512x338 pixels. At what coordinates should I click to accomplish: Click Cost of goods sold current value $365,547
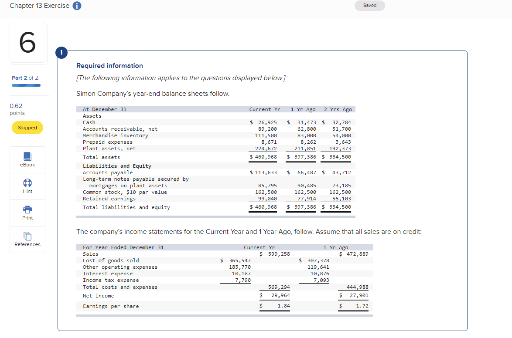(x=236, y=260)
